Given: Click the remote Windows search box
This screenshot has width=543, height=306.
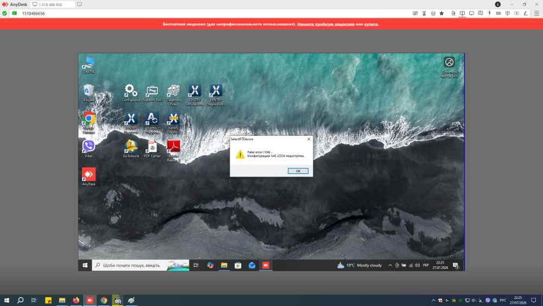Looking at the screenshot, I should (141, 265).
